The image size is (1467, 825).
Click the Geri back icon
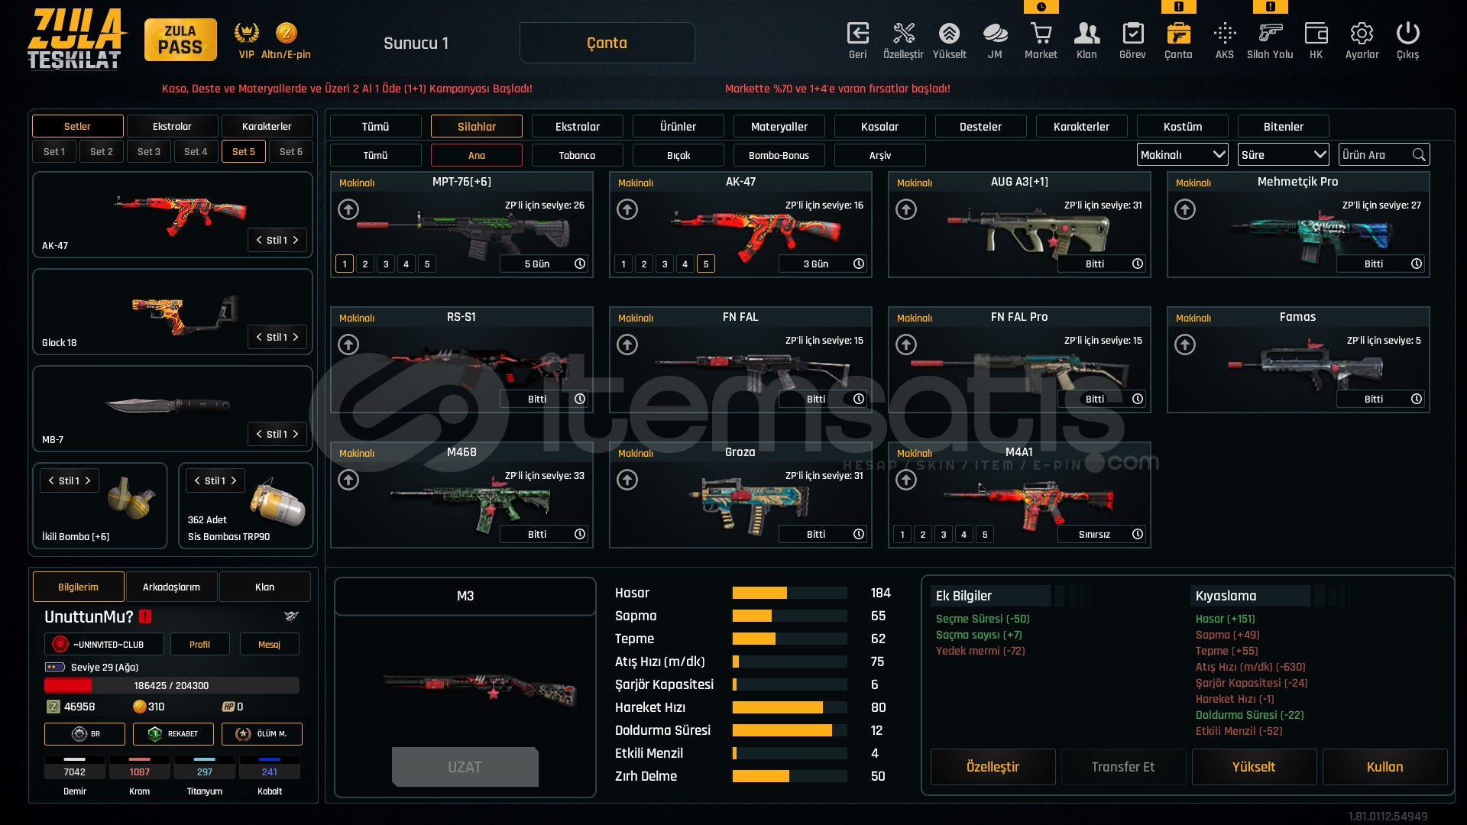[x=857, y=34]
